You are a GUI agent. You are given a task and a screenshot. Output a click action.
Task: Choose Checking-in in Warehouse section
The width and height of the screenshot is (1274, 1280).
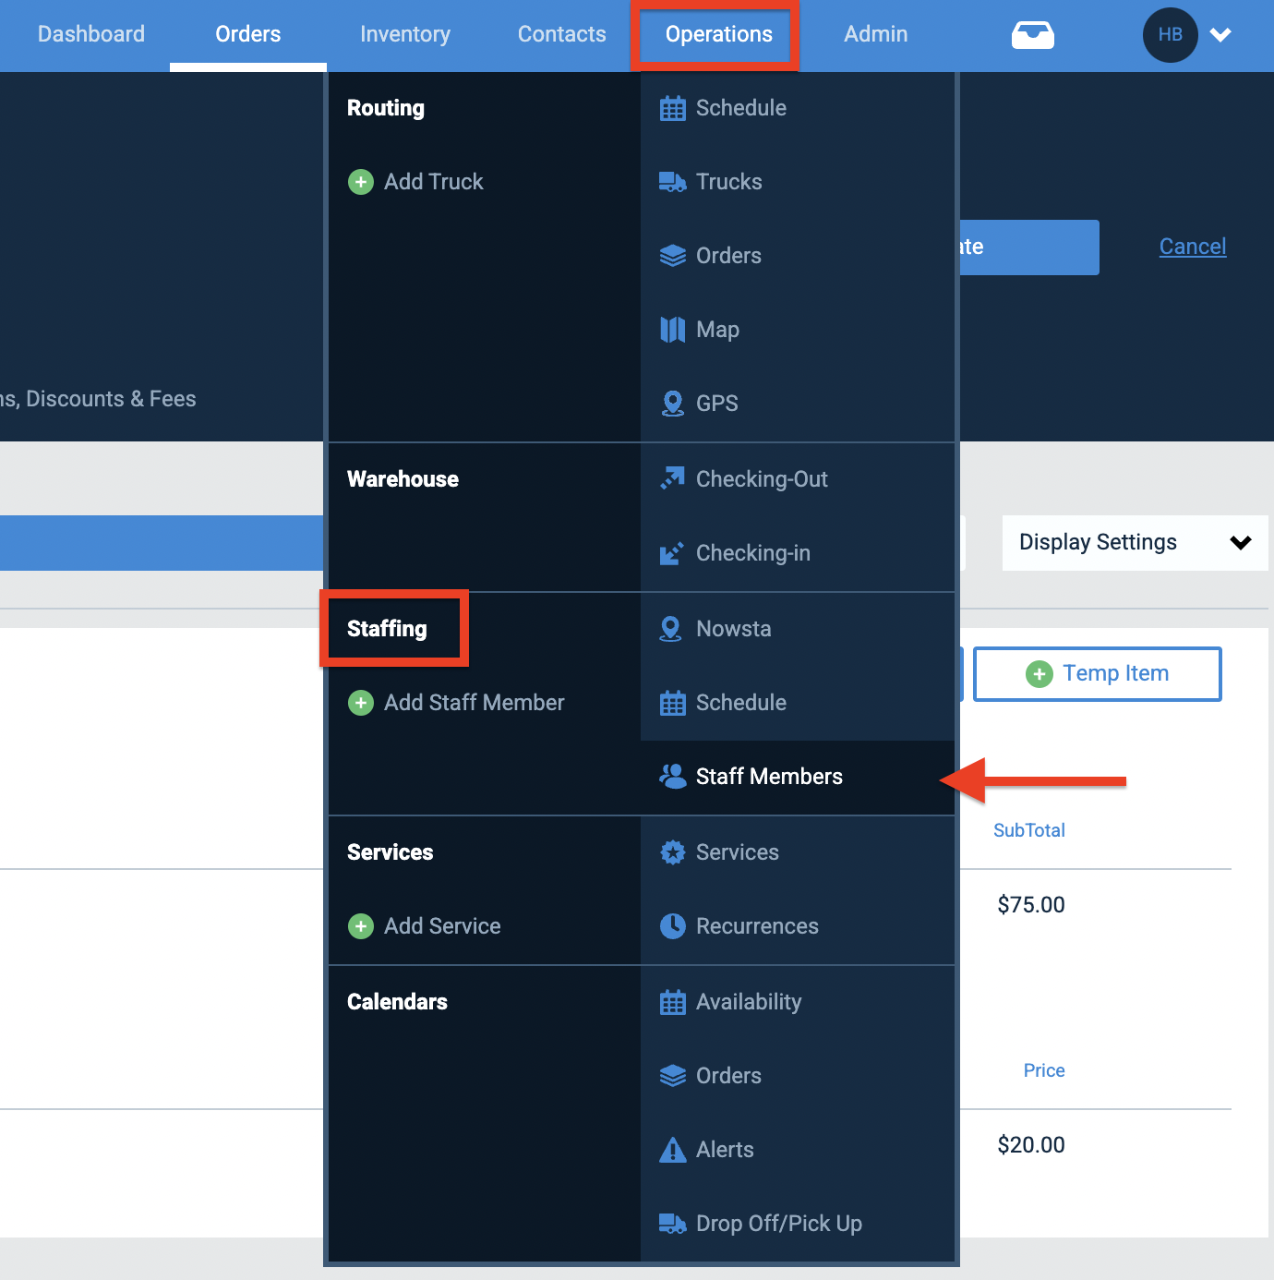click(x=798, y=553)
